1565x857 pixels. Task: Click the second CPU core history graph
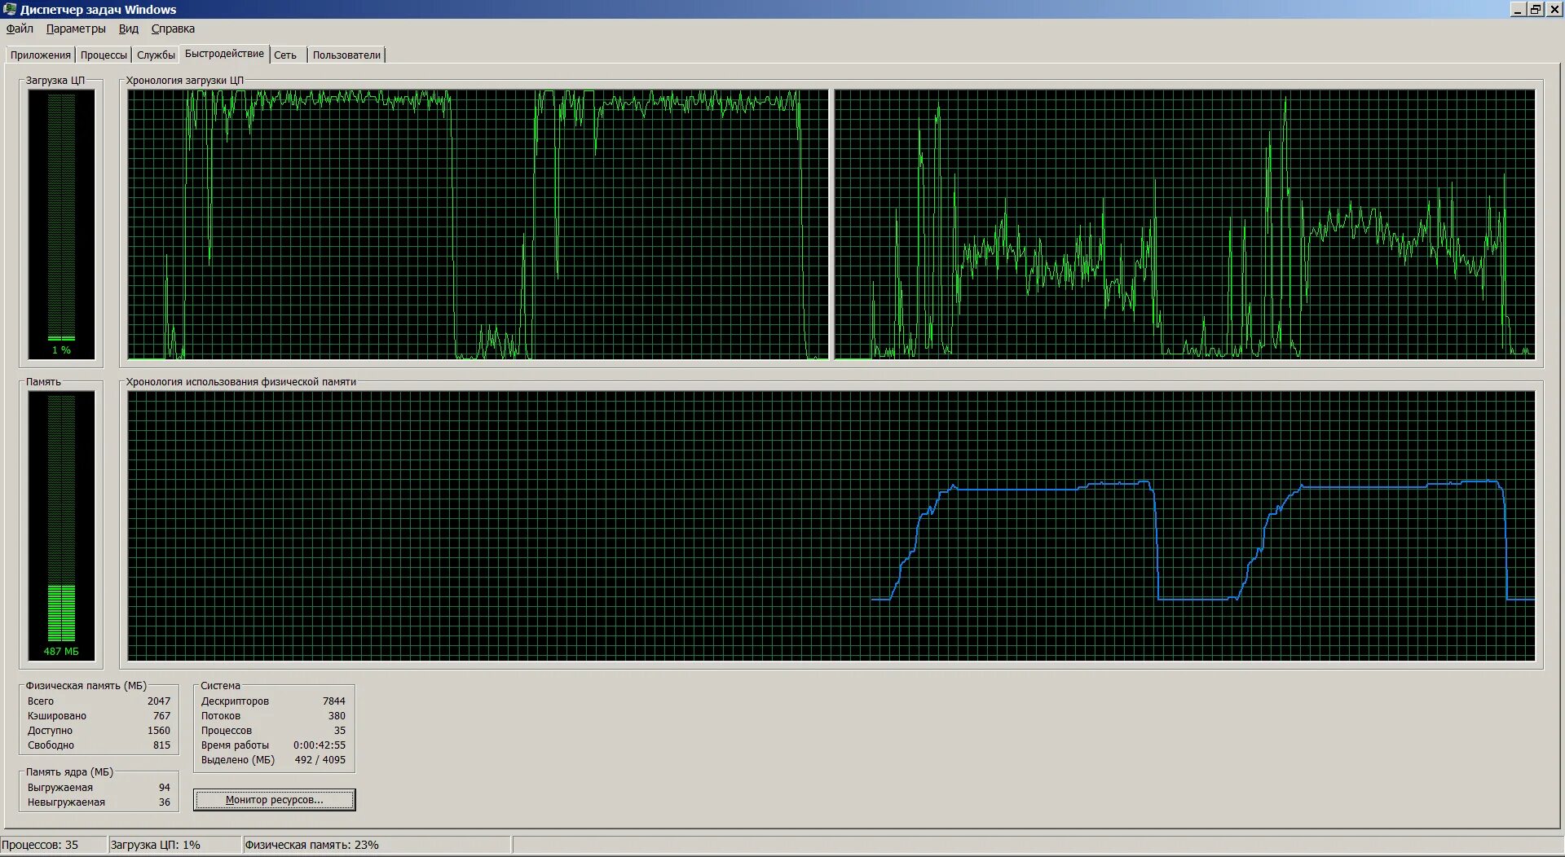[x=1184, y=224]
